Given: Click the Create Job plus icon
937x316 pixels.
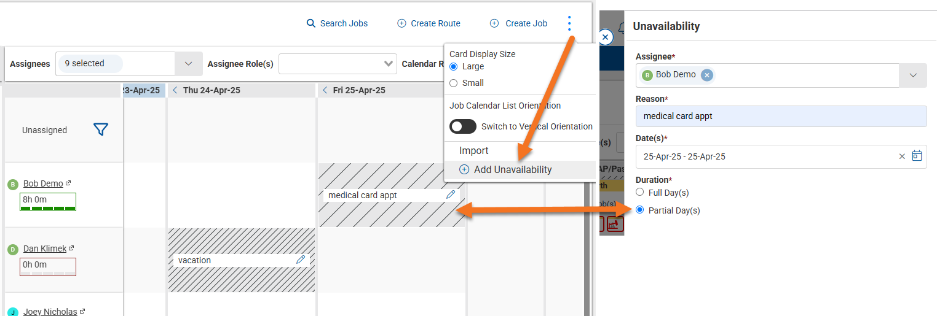Looking at the screenshot, I should [494, 23].
